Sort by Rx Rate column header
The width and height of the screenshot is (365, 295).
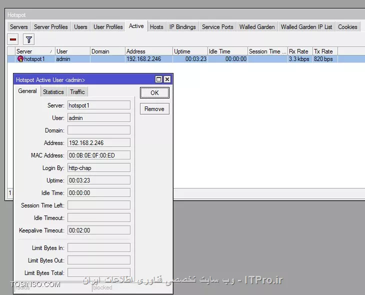(x=300, y=51)
